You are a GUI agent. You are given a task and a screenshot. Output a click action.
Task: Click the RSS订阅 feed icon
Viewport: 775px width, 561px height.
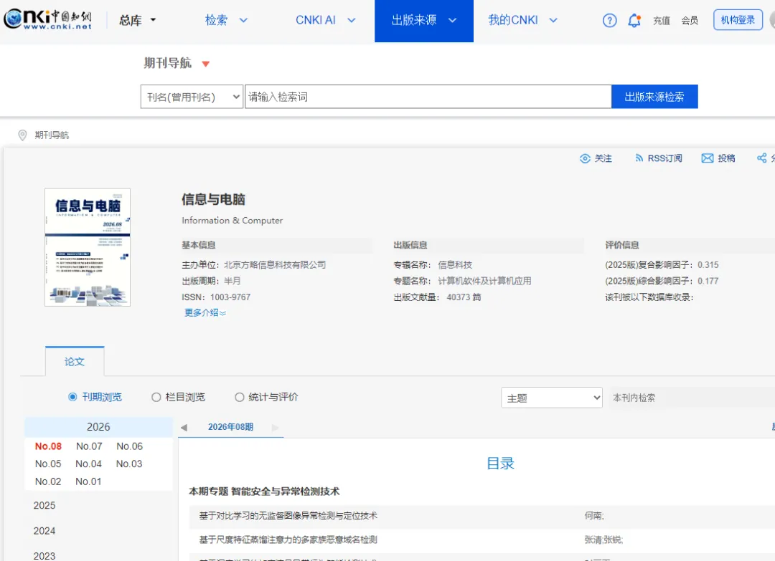(639, 158)
